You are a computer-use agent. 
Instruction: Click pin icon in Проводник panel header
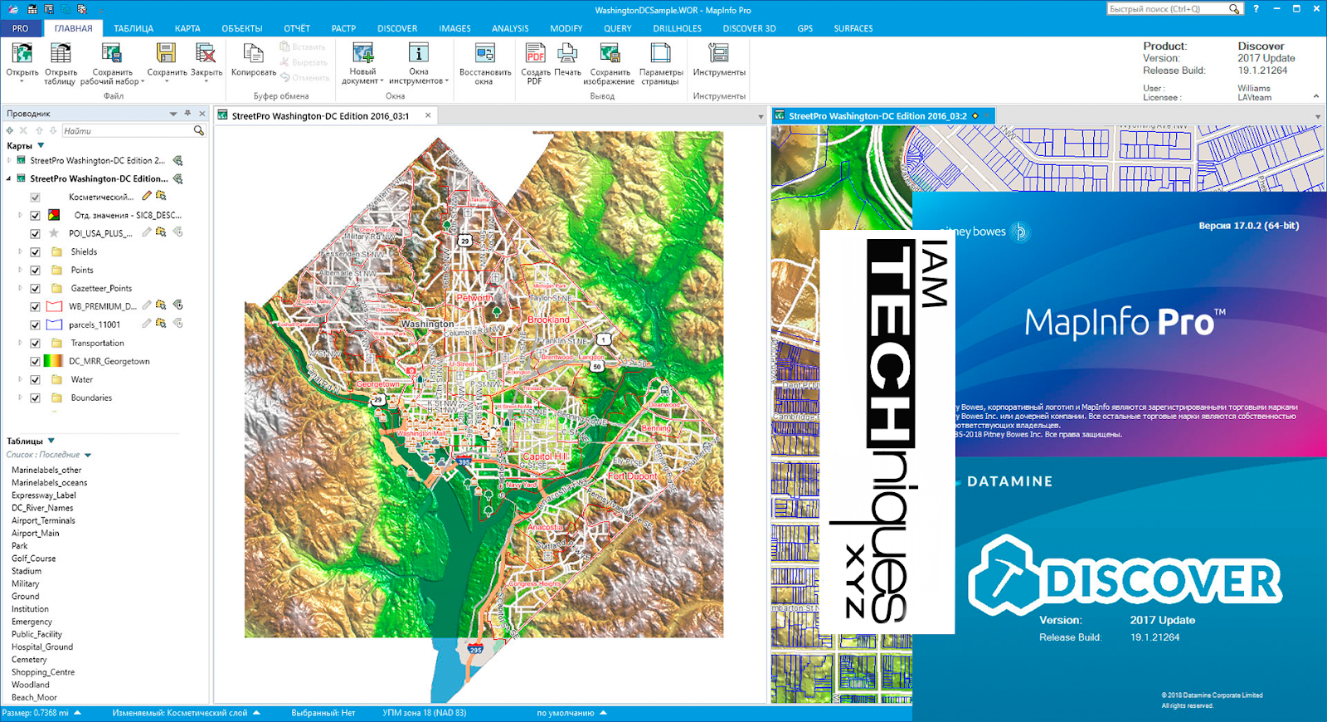(188, 113)
